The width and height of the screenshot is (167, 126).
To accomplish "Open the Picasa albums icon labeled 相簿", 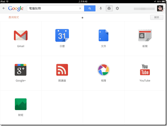I will 103,70.
